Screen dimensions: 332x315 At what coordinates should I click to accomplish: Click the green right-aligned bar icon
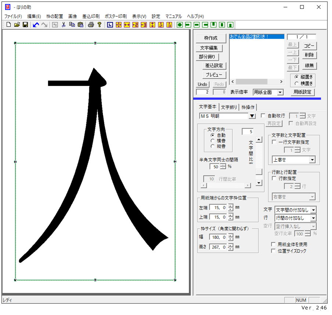point(205,25)
